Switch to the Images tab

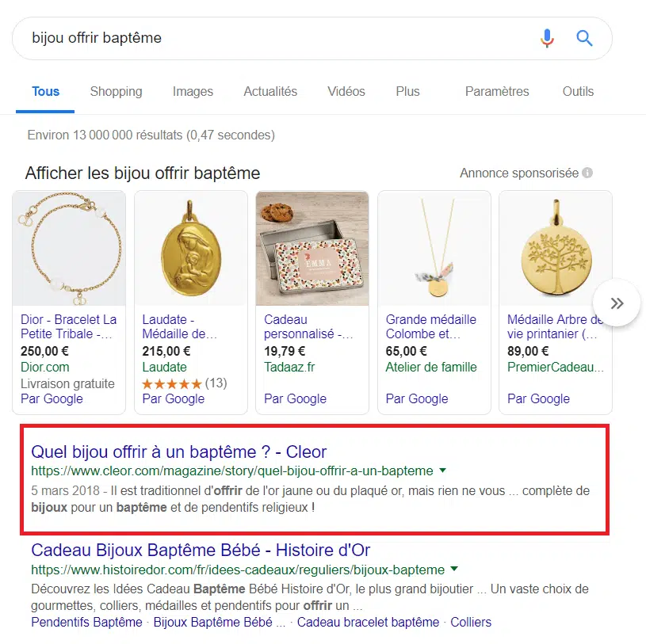193,91
